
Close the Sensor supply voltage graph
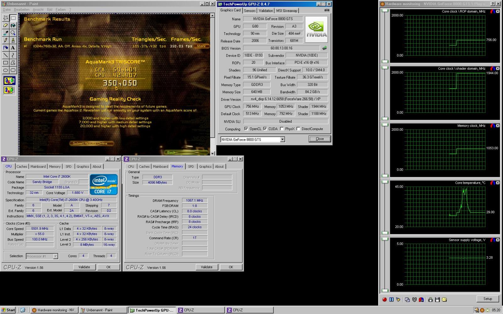coord(498,240)
